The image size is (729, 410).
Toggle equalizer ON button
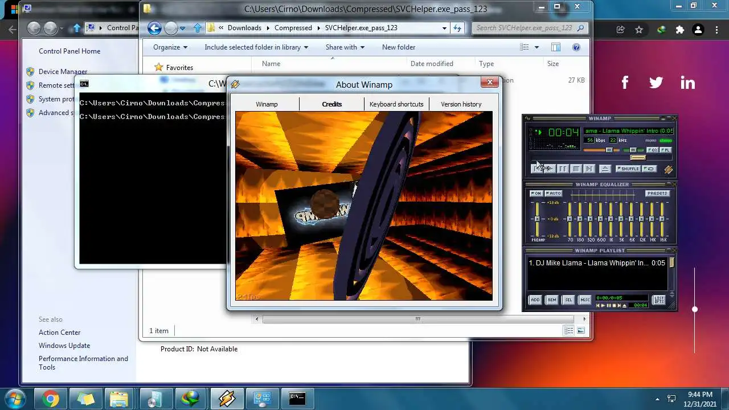point(536,194)
